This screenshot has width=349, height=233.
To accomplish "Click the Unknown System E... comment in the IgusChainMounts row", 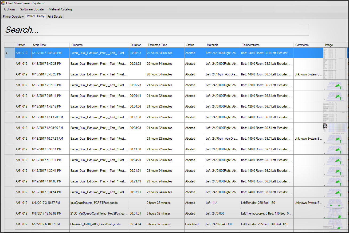I will pos(308,203).
